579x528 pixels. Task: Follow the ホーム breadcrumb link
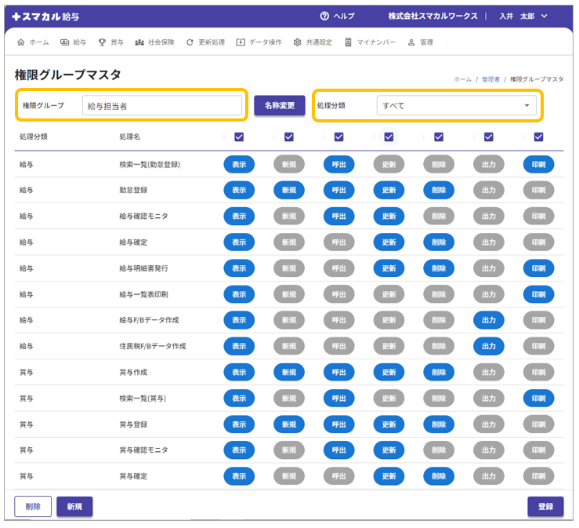click(x=462, y=79)
